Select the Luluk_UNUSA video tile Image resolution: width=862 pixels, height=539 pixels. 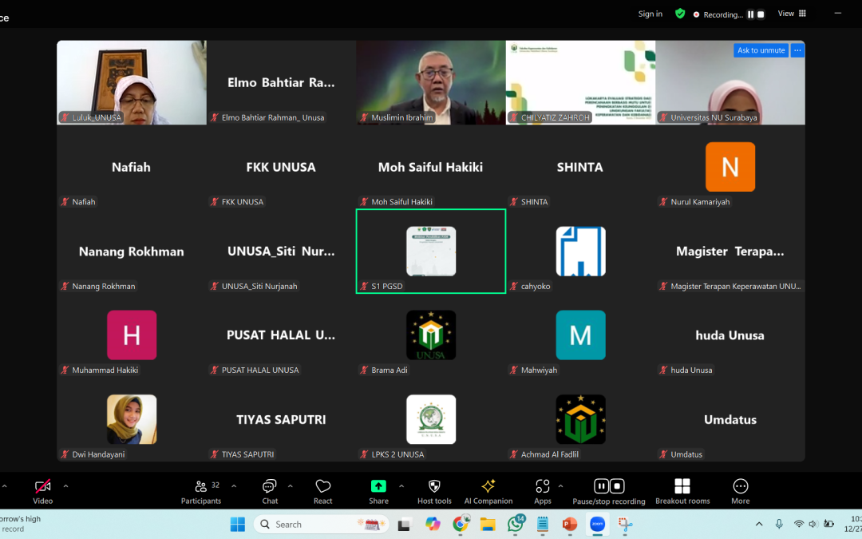point(132,82)
